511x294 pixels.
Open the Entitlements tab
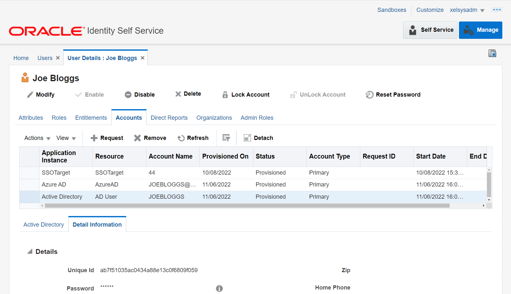click(x=91, y=118)
